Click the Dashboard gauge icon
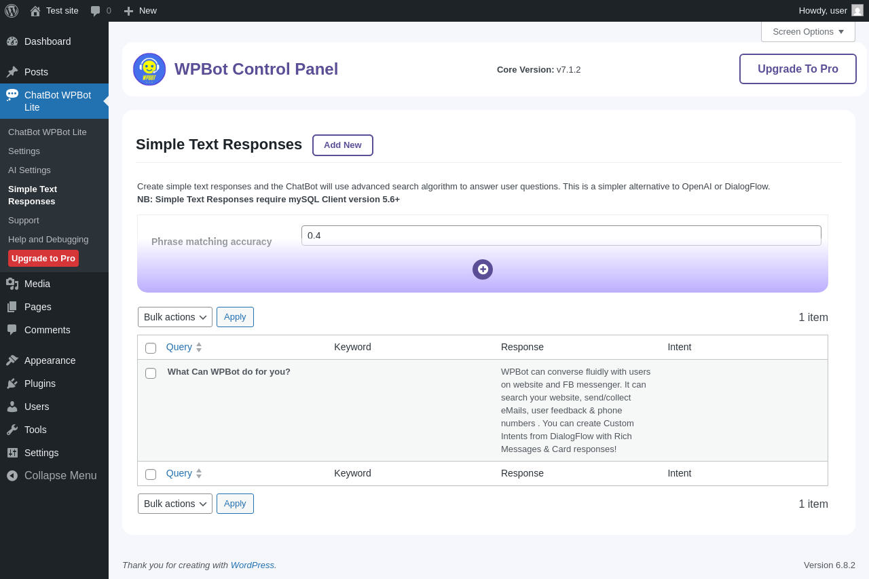 coord(12,41)
